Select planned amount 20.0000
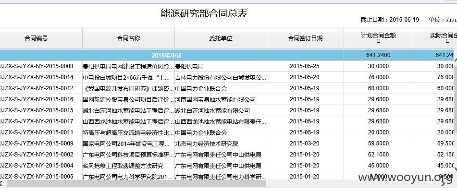This screenshot has height=191, width=457. (378, 133)
